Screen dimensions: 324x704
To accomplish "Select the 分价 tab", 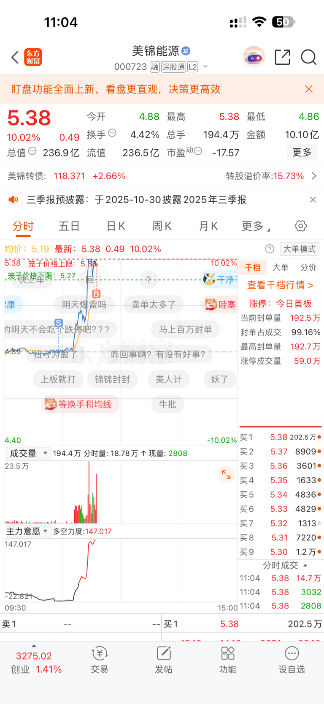I will [x=308, y=267].
